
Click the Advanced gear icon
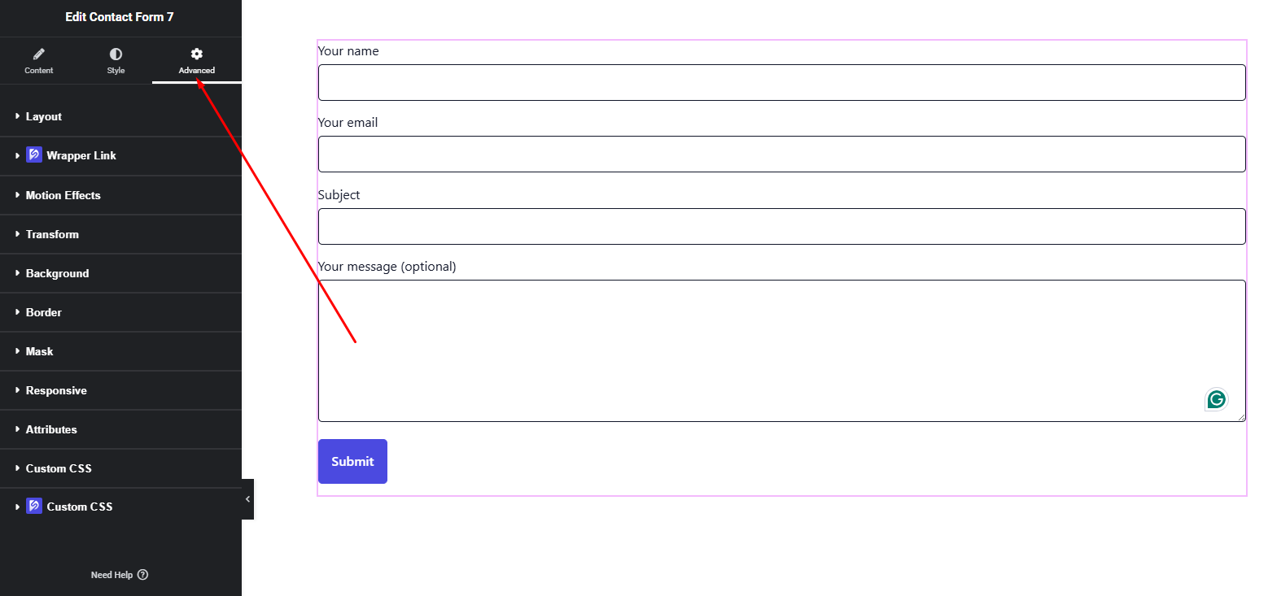197,54
